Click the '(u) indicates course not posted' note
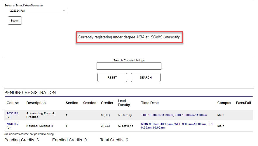The height and width of the screenshot is (146, 258). [29, 134]
